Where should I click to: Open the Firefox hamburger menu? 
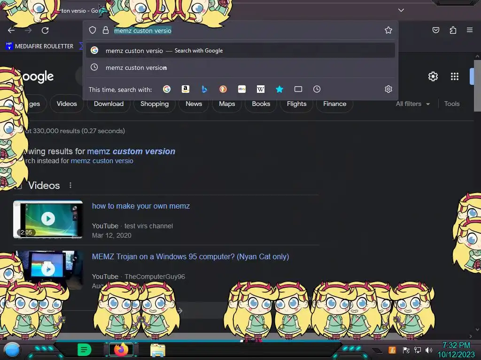470,30
